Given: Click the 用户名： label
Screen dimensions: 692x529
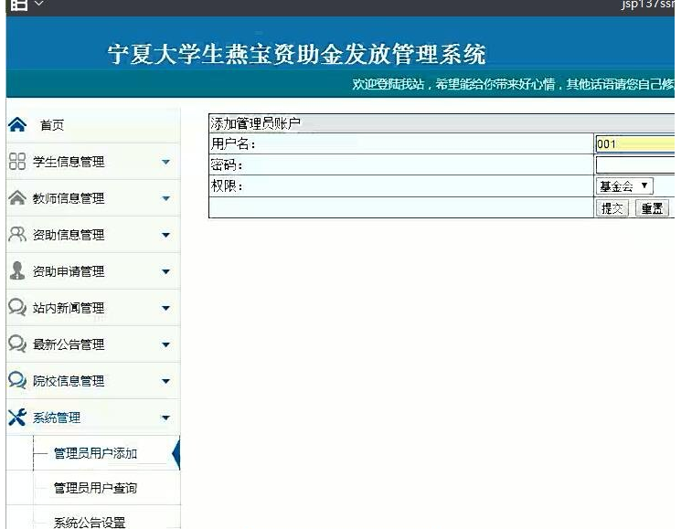Looking at the screenshot, I should (x=233, y=143).
